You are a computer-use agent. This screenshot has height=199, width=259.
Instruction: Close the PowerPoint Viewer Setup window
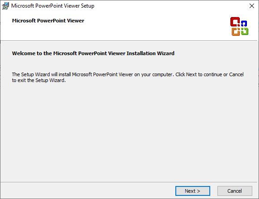[252, 6]
